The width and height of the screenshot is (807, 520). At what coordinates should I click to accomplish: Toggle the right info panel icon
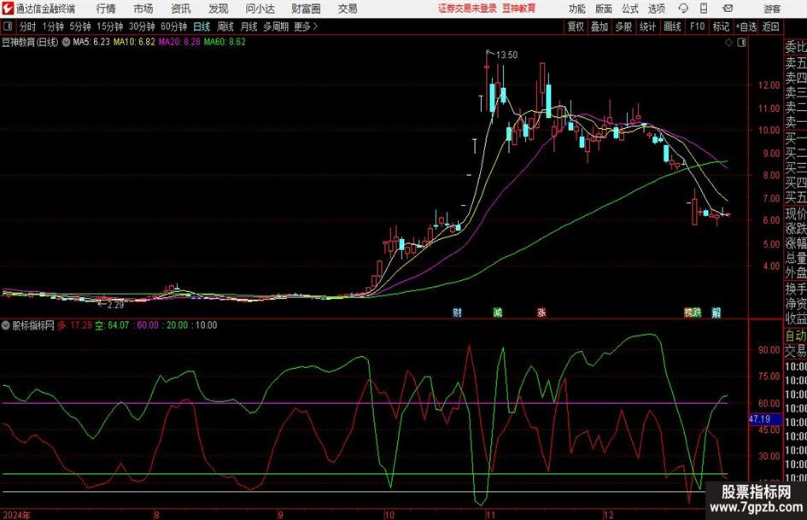point(741,43)
